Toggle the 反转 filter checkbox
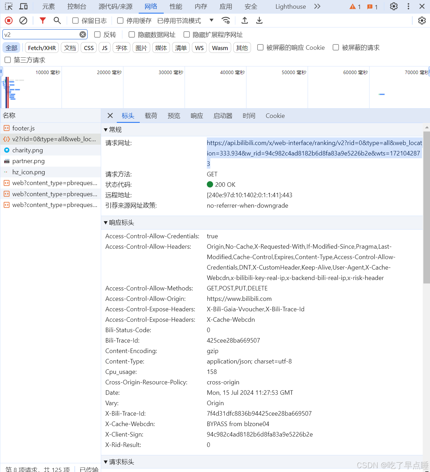Image resolution: width=430 pixels, height=472 pixels. (x=97, y=34)
